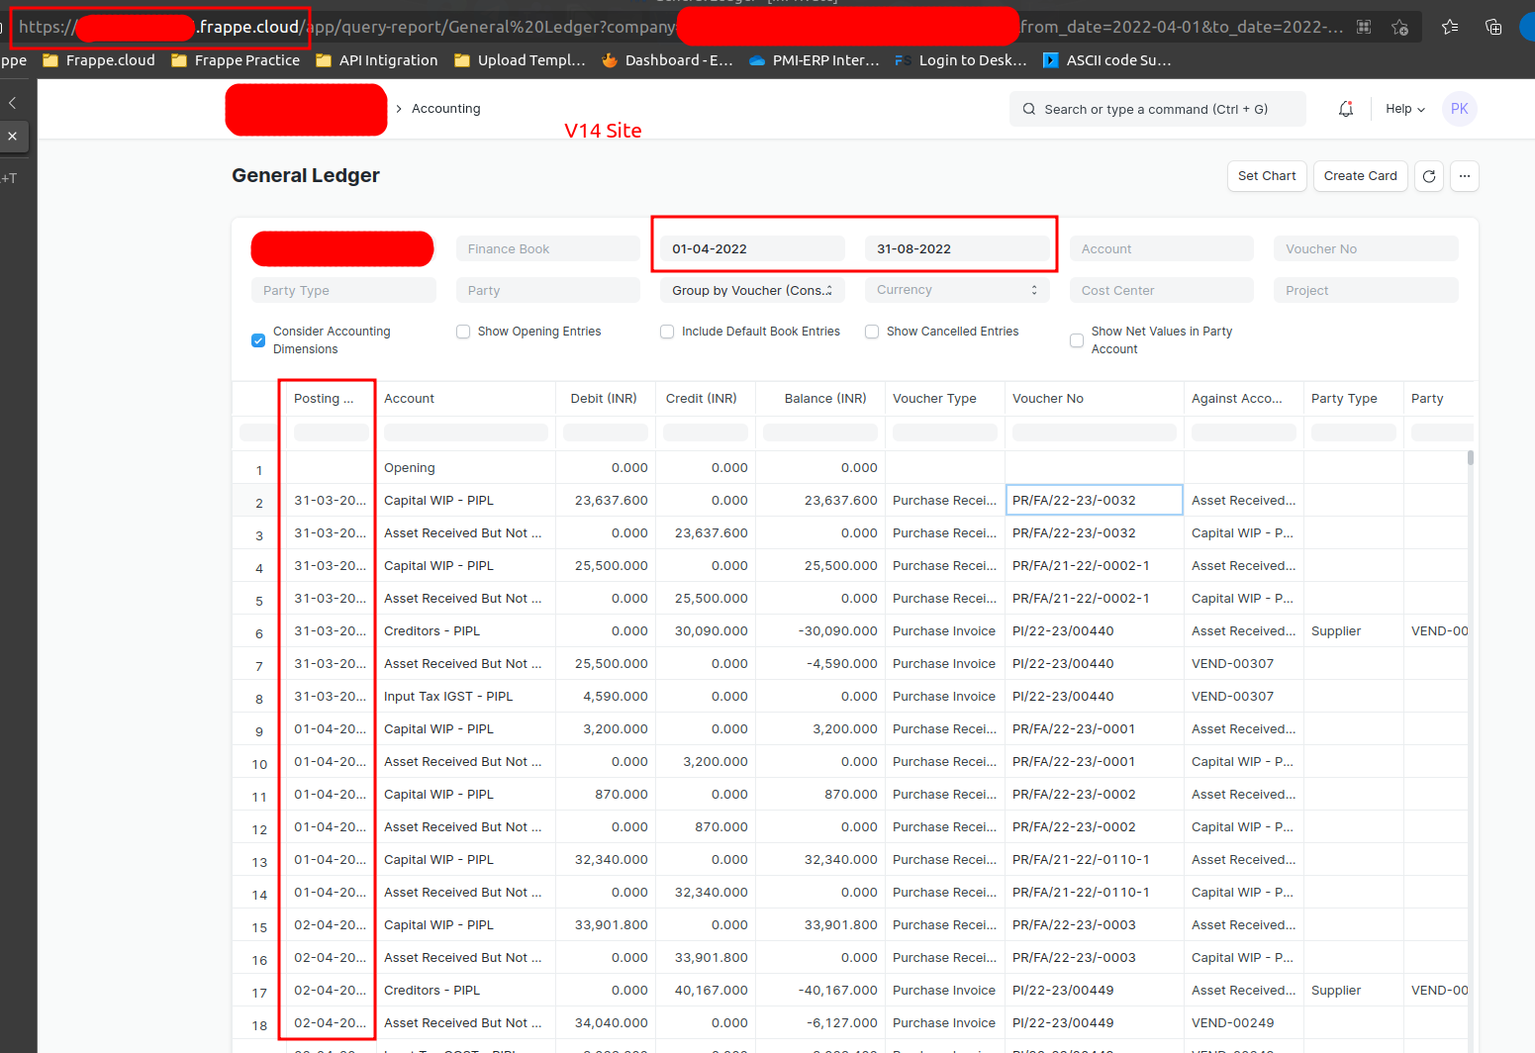Enable Show Opening Entries

coord(462,332)
